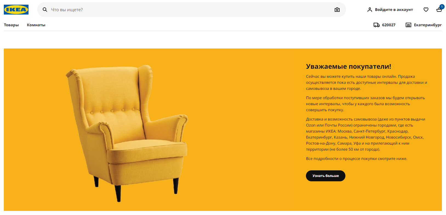Click the basket badge showing 1

click(x=442, y=7)
